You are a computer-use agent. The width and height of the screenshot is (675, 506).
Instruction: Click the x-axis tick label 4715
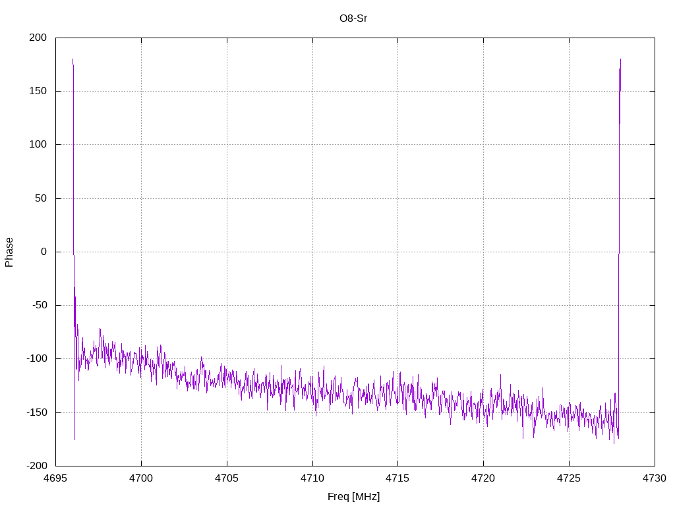[x=397, y=478]
